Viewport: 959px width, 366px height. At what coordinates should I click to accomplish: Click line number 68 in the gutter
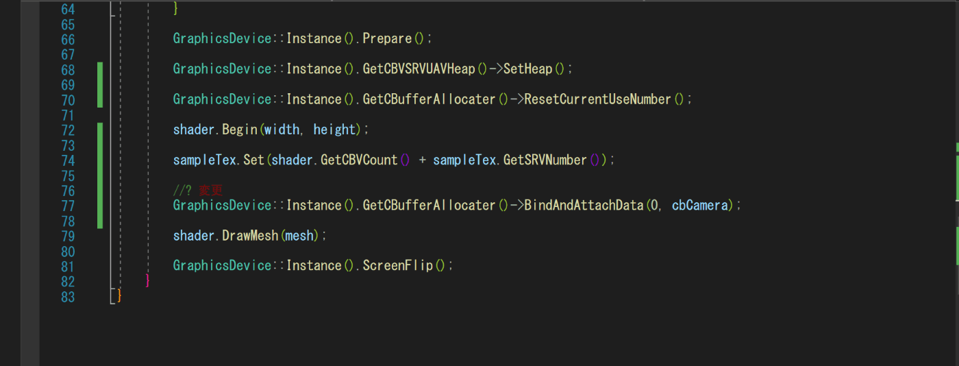click(68, 69)
